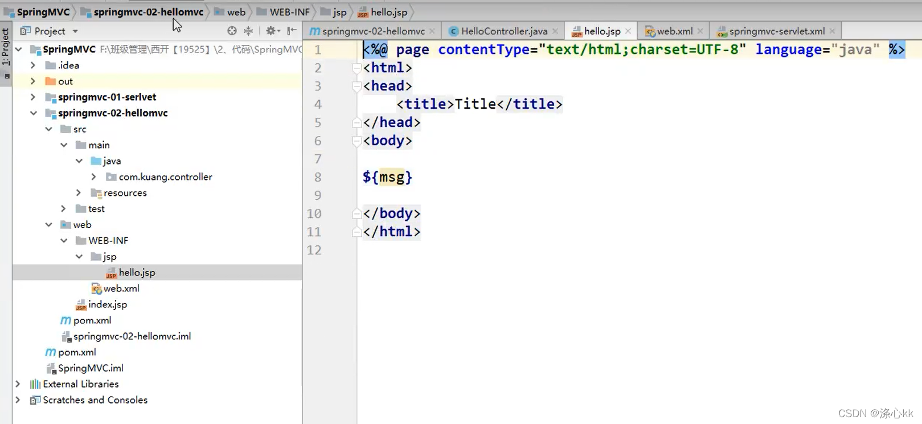Select the springmvc-01-serlvet module
The width and height of the screenshot is (922, 424).
(x=101, y=97)
